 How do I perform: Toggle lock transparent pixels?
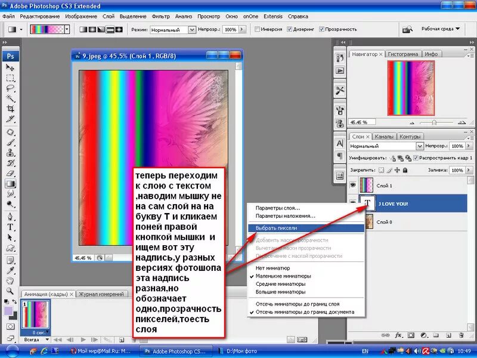(x=381, y=170)
